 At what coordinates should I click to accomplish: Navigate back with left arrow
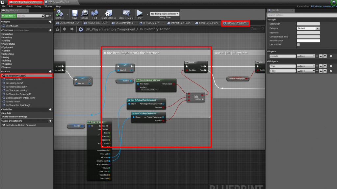(65, 29)
